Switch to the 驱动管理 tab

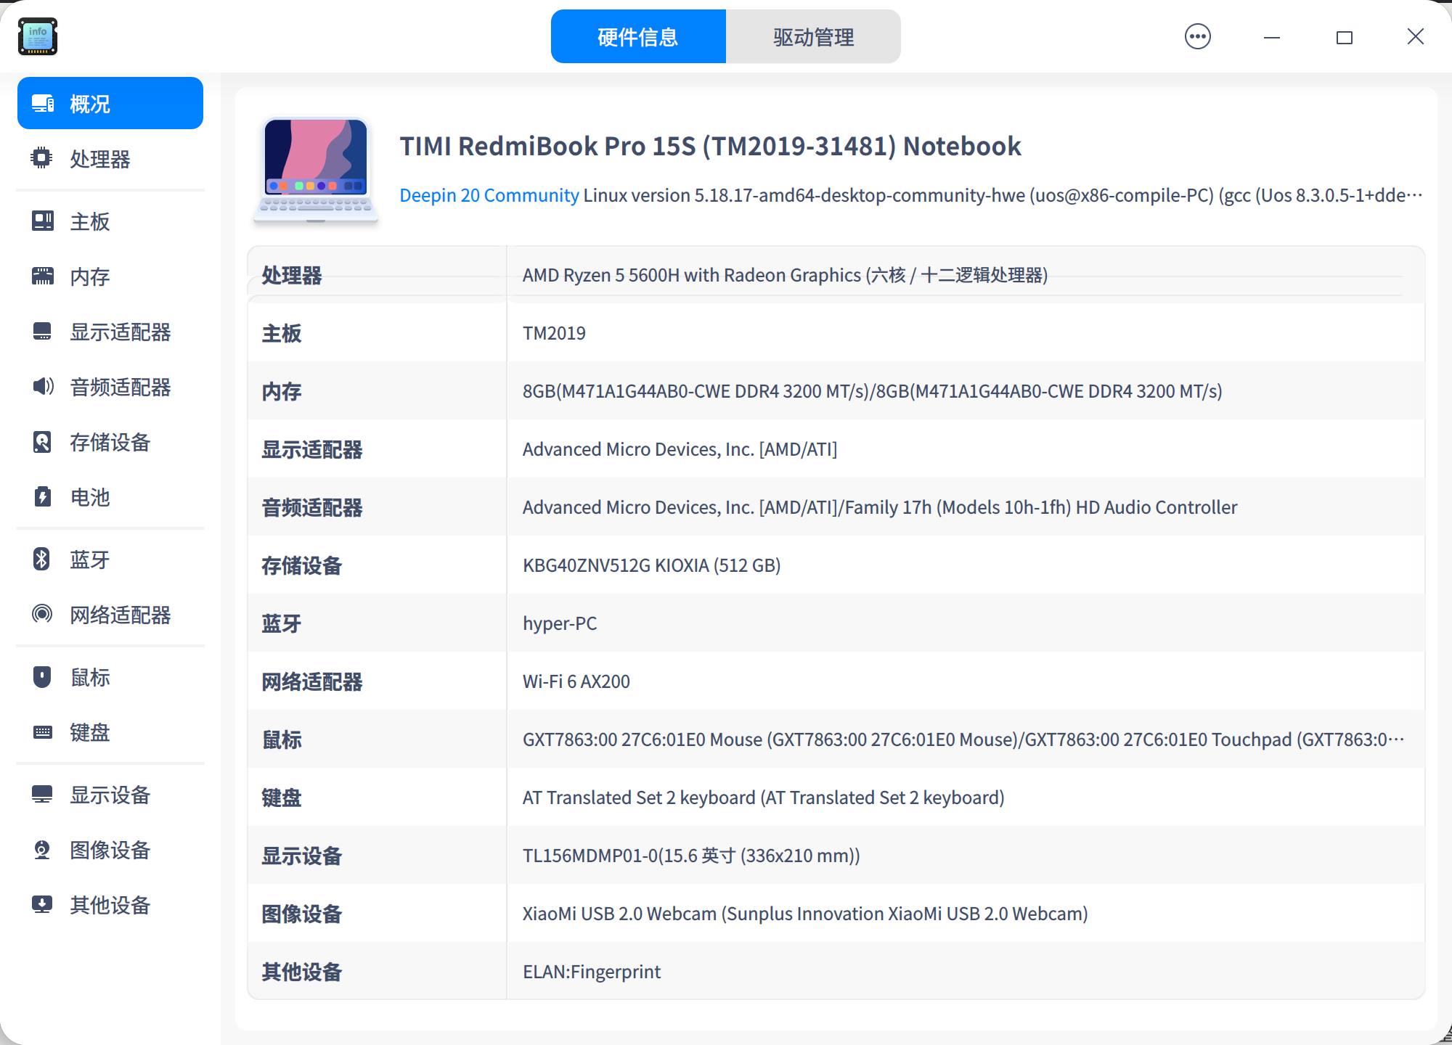click(x=813, y=36)
